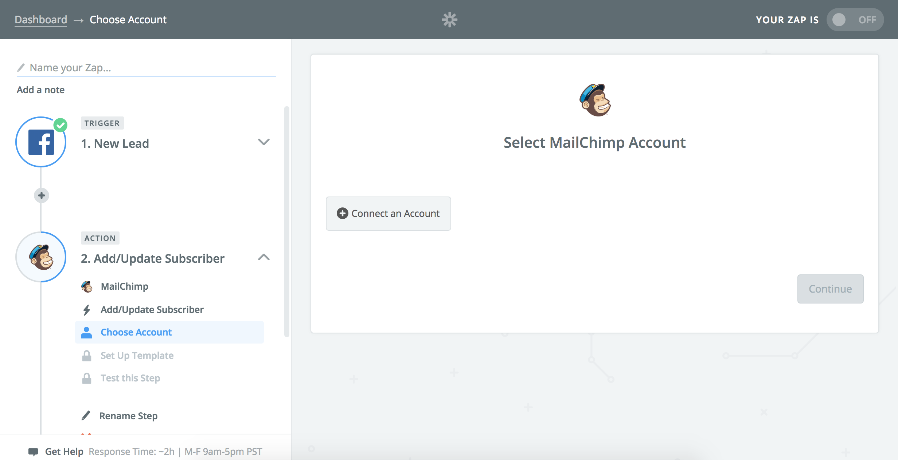Click the large MailChimp logo in panel

coord(595,100)
